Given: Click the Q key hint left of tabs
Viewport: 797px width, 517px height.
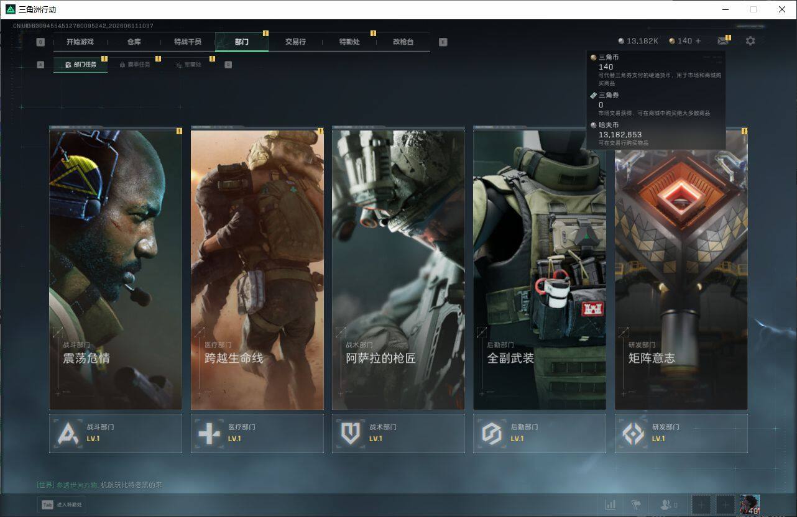Looking at the screenshot, I should point(40,42).
